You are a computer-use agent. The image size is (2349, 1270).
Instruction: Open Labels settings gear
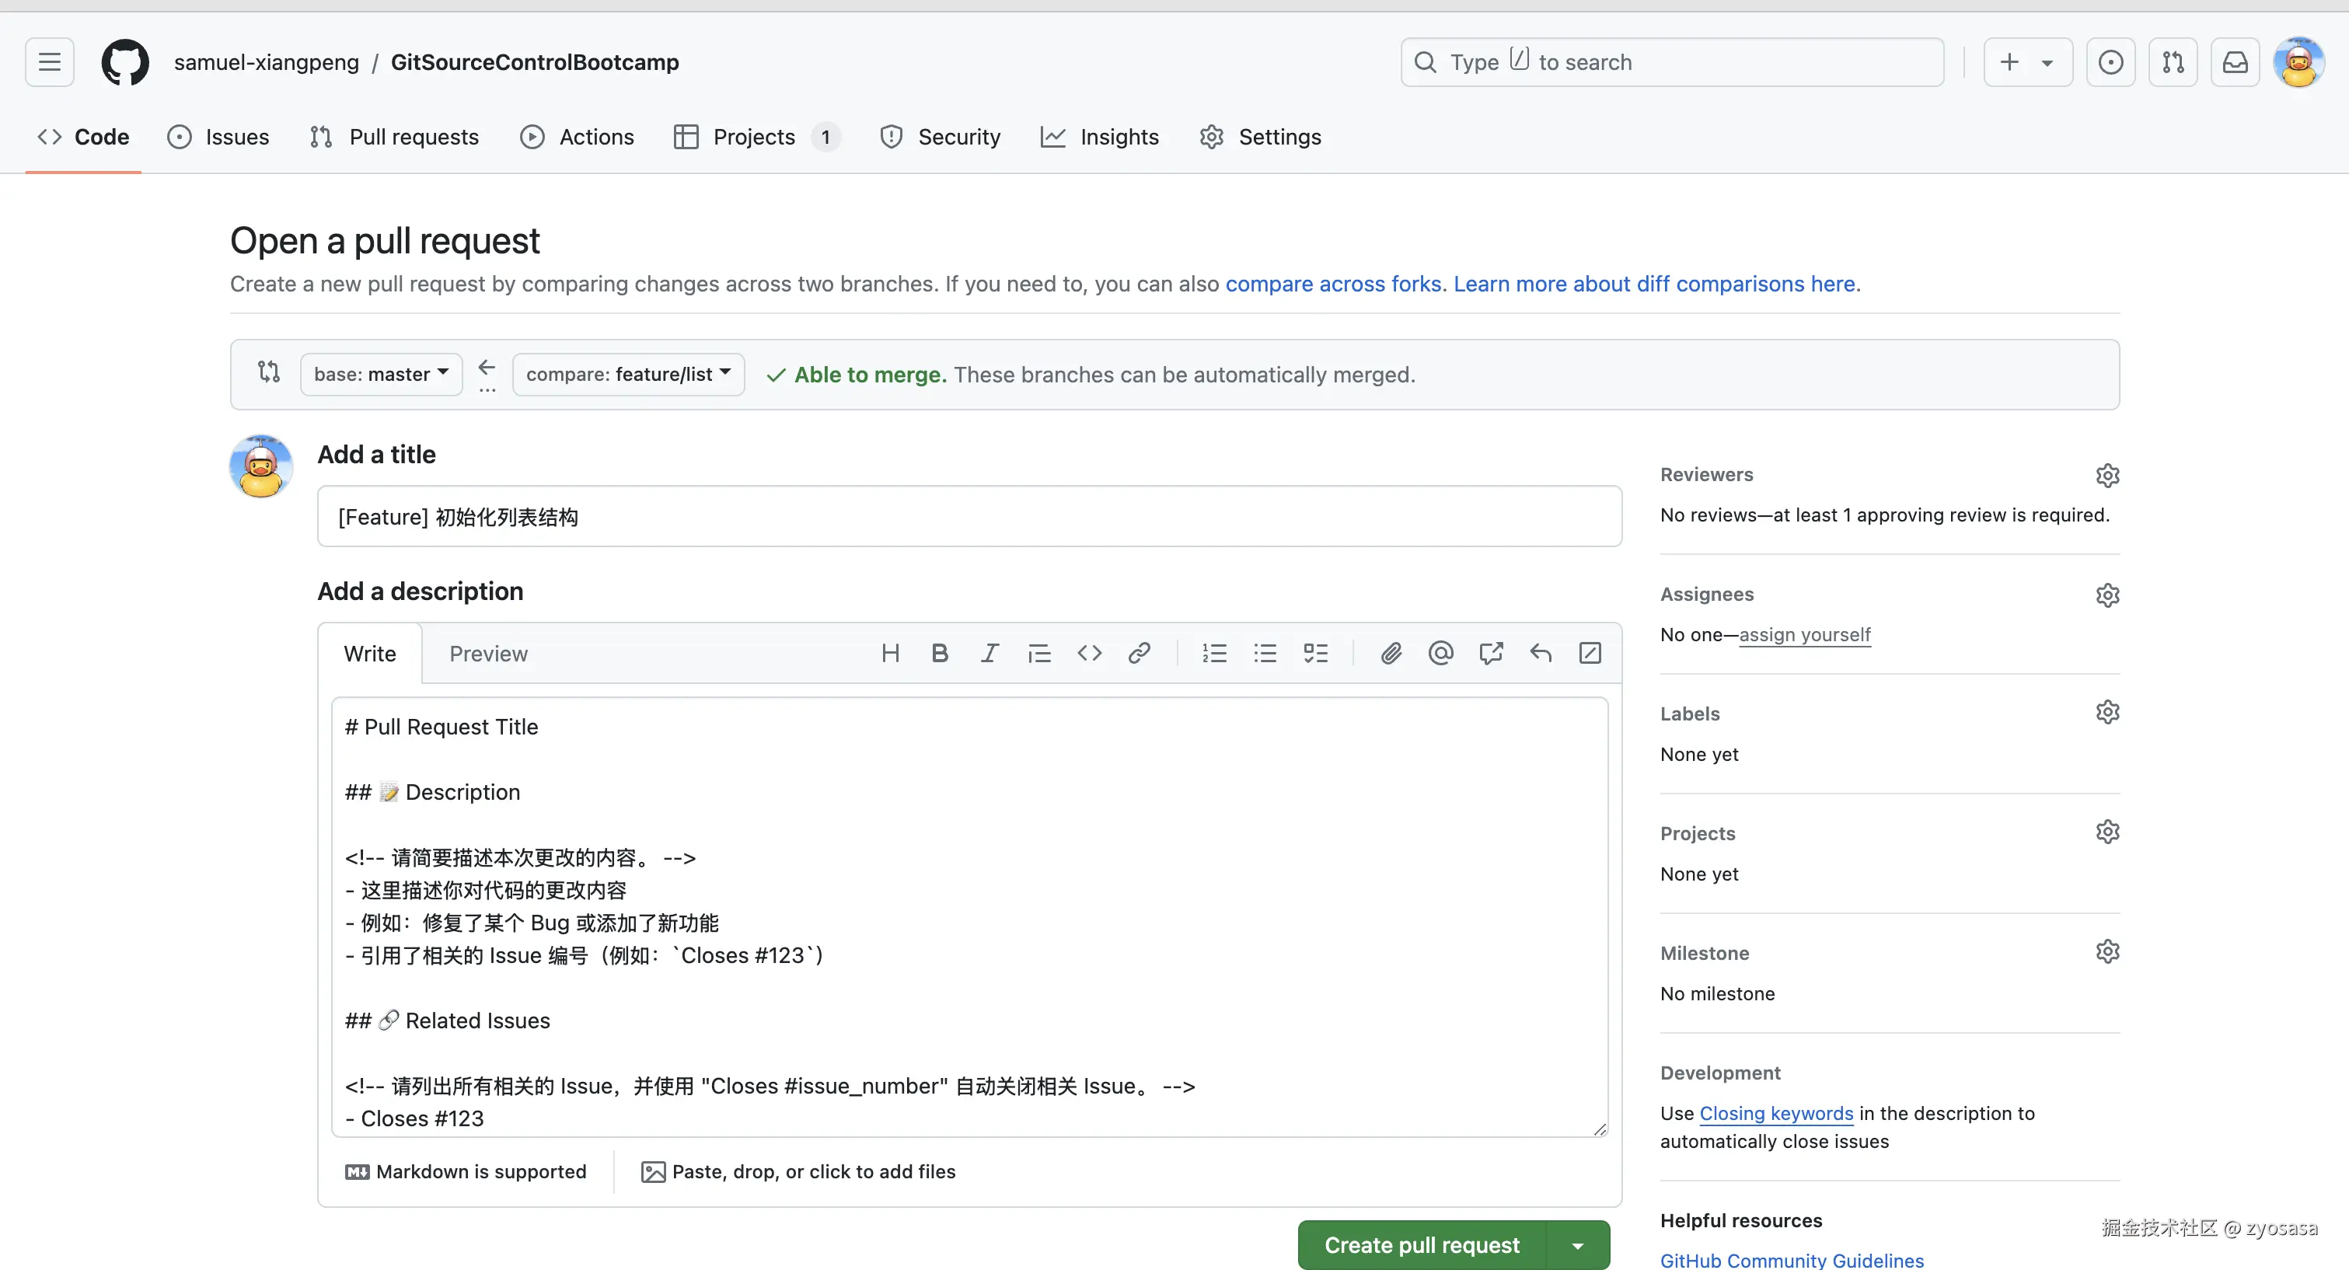click(2106, 712)
